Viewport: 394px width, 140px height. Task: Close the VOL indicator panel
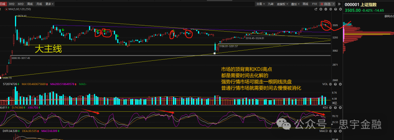(340, 84)
